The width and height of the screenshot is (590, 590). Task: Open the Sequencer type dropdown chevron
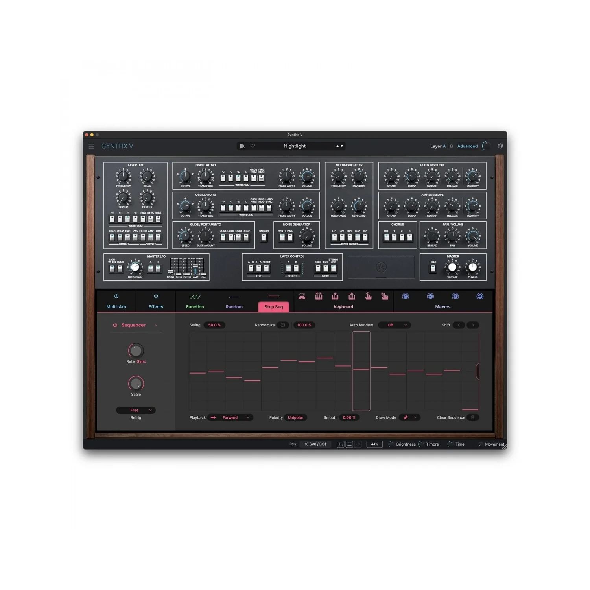pyautogui.click(x=156, y=325)
